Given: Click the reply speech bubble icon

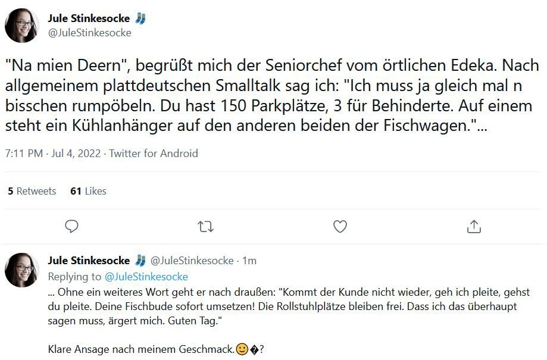Looking at the screenshot, I should [x=72, y=226].
